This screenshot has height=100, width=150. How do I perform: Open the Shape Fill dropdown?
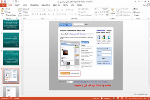pyautogui.click(x=124, y=9)
